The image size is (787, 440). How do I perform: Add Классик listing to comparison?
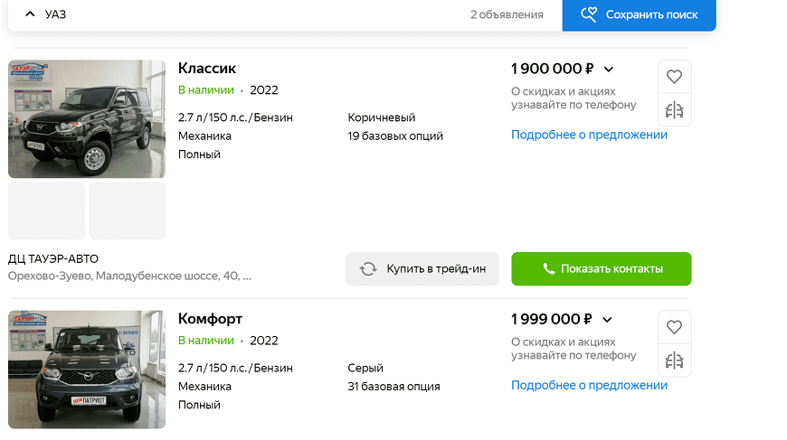[674, 110]
